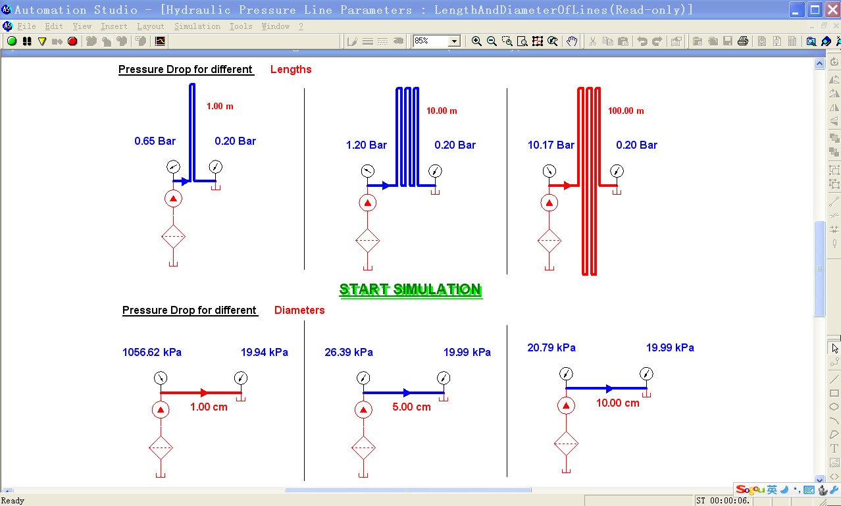The image size is (841, 506).
Task: Click the zoom page icon
Action: coord(522,41)
